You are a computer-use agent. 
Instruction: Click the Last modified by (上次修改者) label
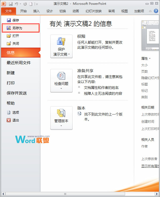pyautogui.click(x=149, y=159)
